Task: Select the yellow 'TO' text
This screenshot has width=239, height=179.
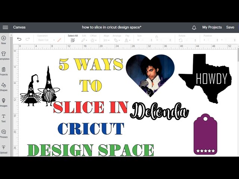Action: click(90, 86)
